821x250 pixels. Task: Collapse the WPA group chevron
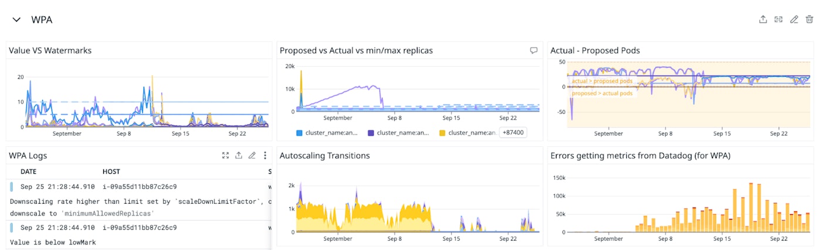(16, 20)
